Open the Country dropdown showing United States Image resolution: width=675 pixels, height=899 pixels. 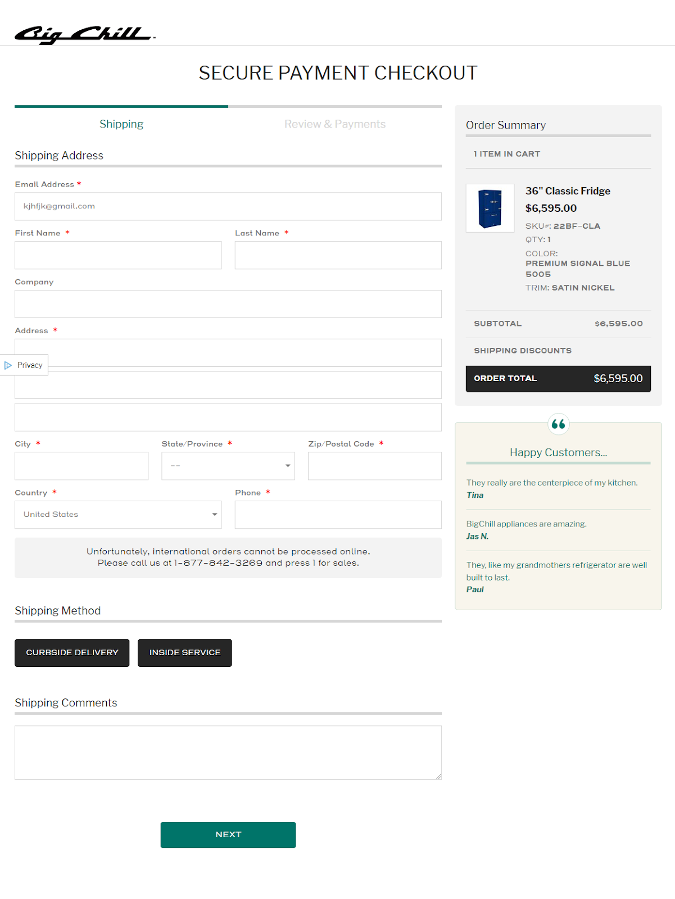click(118, 515)
